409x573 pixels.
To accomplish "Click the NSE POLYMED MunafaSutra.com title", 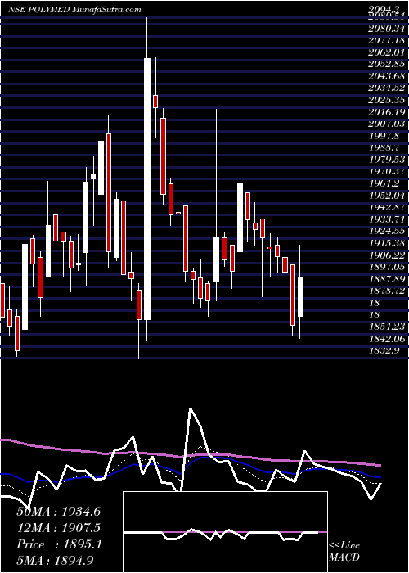I will (74, 10).
